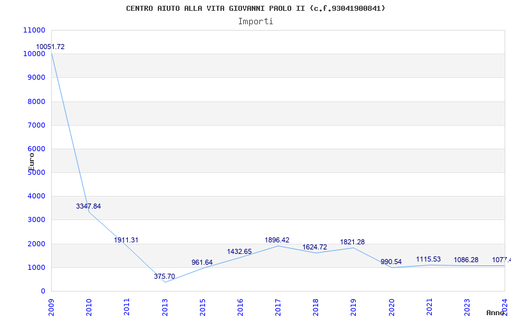This screenshot has height=319, width=511.
Task: Click the 2021 x-axis year label
Action: [429, 308]
